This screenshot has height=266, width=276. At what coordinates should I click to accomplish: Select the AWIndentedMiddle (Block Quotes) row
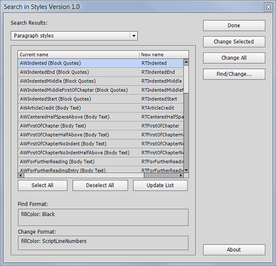click(x=101, y=81)
